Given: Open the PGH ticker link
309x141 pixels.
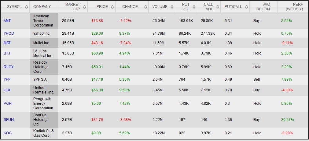Looking at the screenshot, I should point(8,104).
